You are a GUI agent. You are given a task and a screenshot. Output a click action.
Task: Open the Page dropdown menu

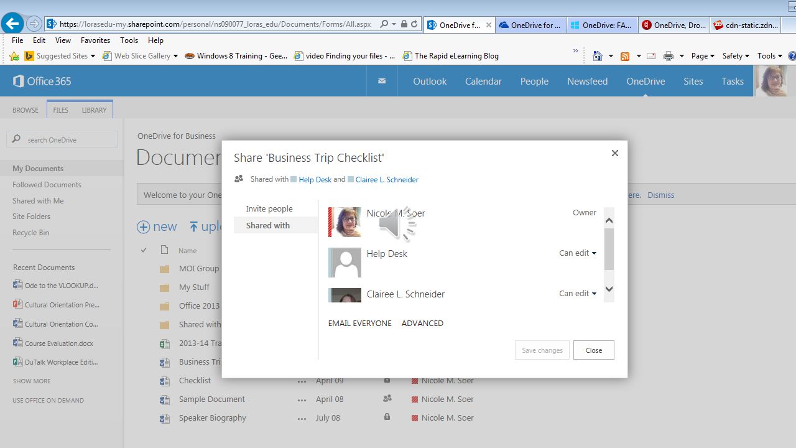coord(703,56)
